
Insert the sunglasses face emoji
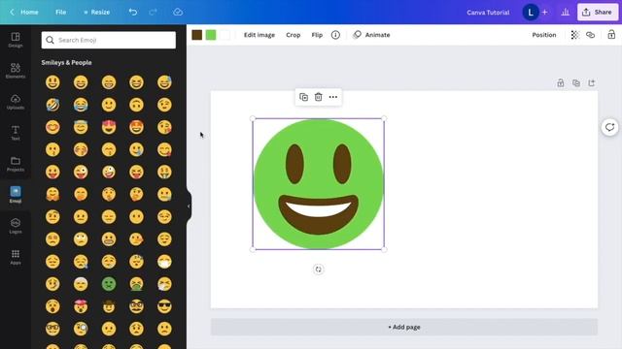click(x=164, y=306)
